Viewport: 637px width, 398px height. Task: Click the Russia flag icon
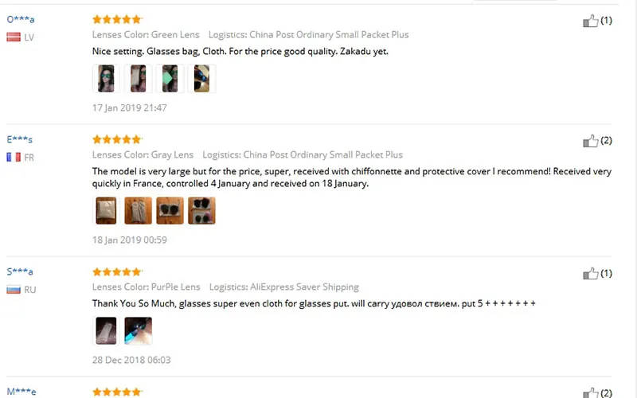point(14,290)
